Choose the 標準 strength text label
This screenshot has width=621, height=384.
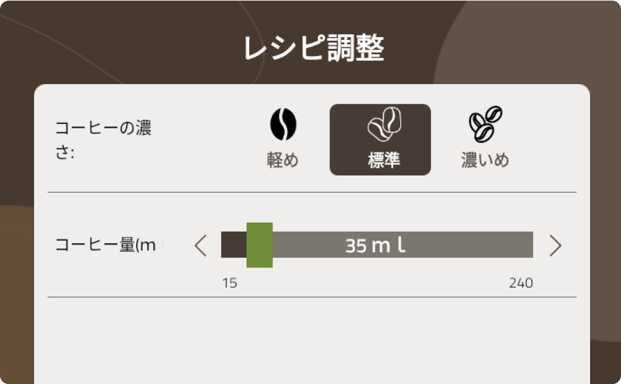[x=384, y=161]
